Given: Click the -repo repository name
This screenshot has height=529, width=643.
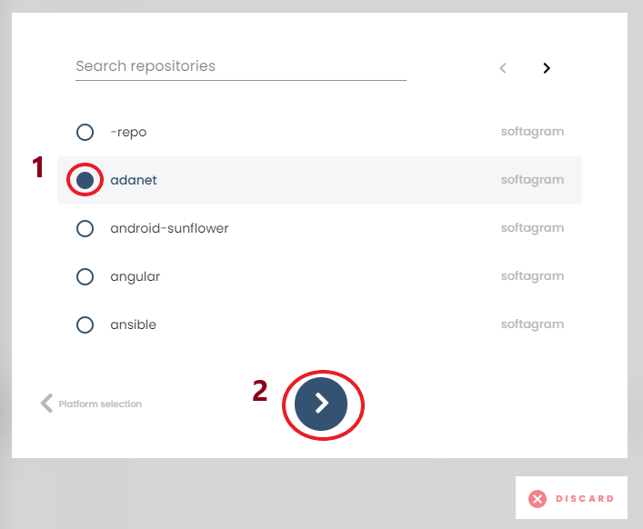Looking at the screenshot, I should click(128, 132).
